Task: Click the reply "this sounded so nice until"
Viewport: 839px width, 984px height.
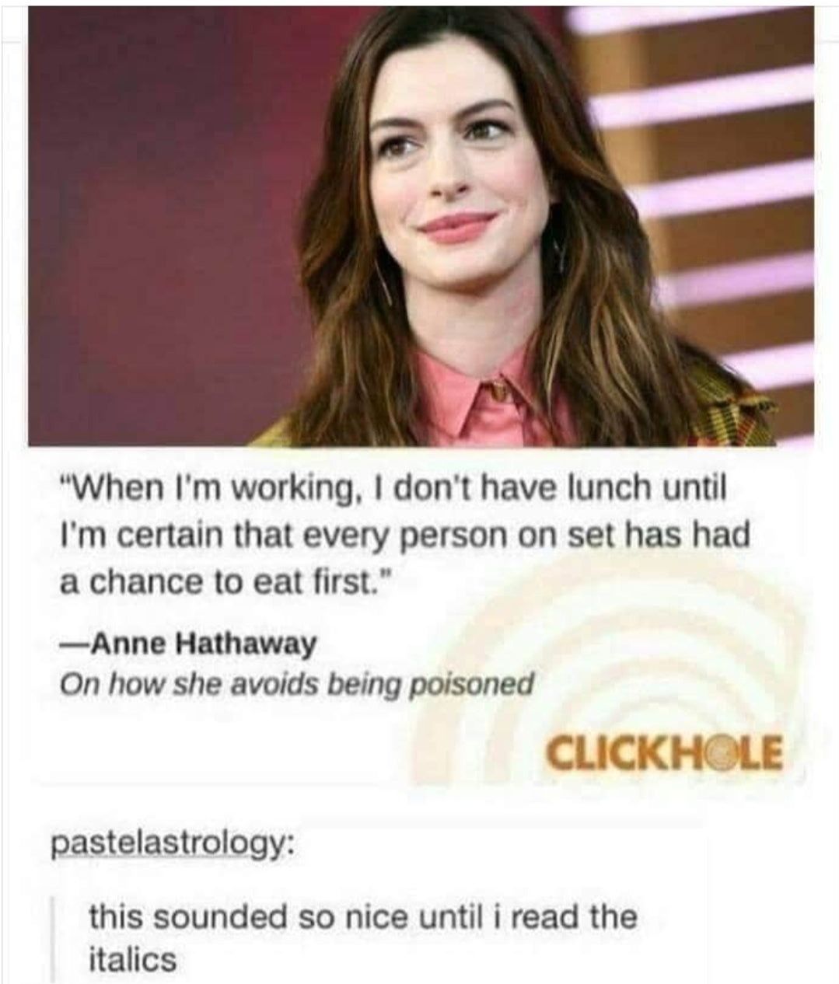Action: click(x=362, y=916)
